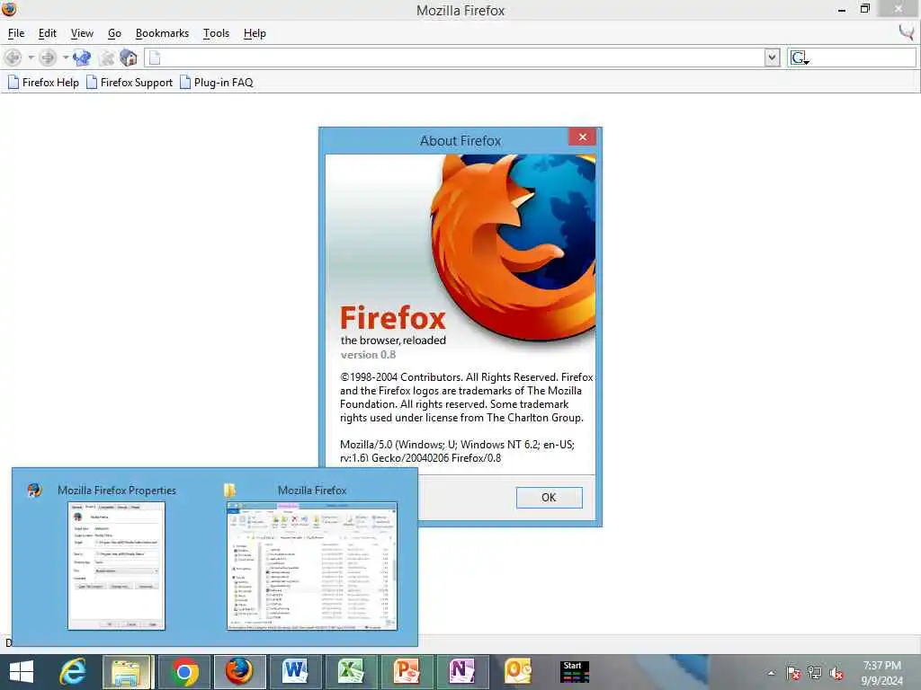Open the Edit menu

(47, 33)
